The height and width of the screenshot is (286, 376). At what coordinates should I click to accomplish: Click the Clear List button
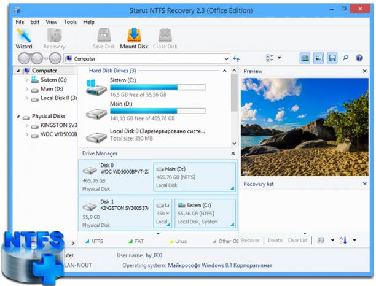297,240
